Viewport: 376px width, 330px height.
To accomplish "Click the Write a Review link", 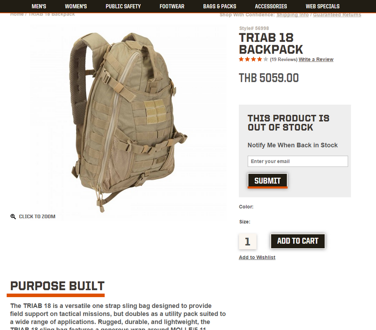I will [x=316, y=60].
